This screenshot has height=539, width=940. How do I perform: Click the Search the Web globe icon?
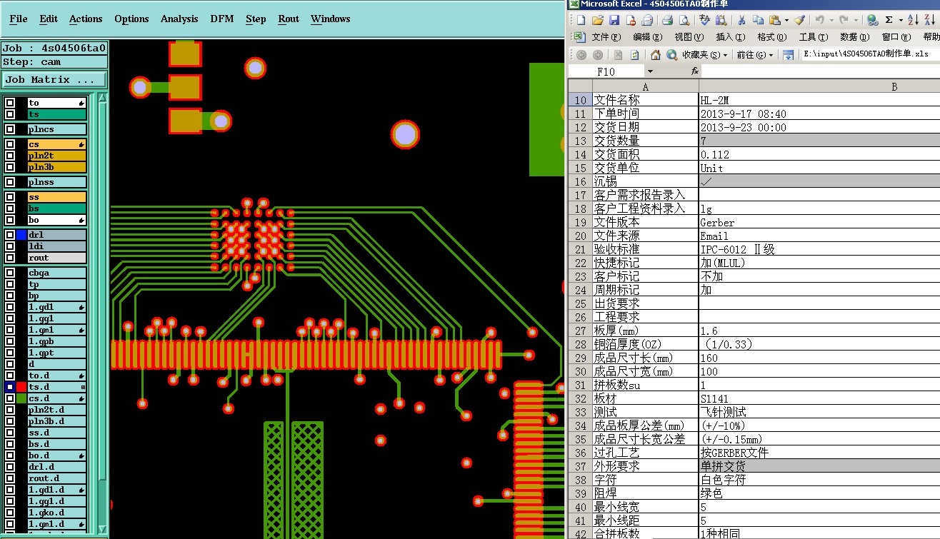tap(672, 55)
